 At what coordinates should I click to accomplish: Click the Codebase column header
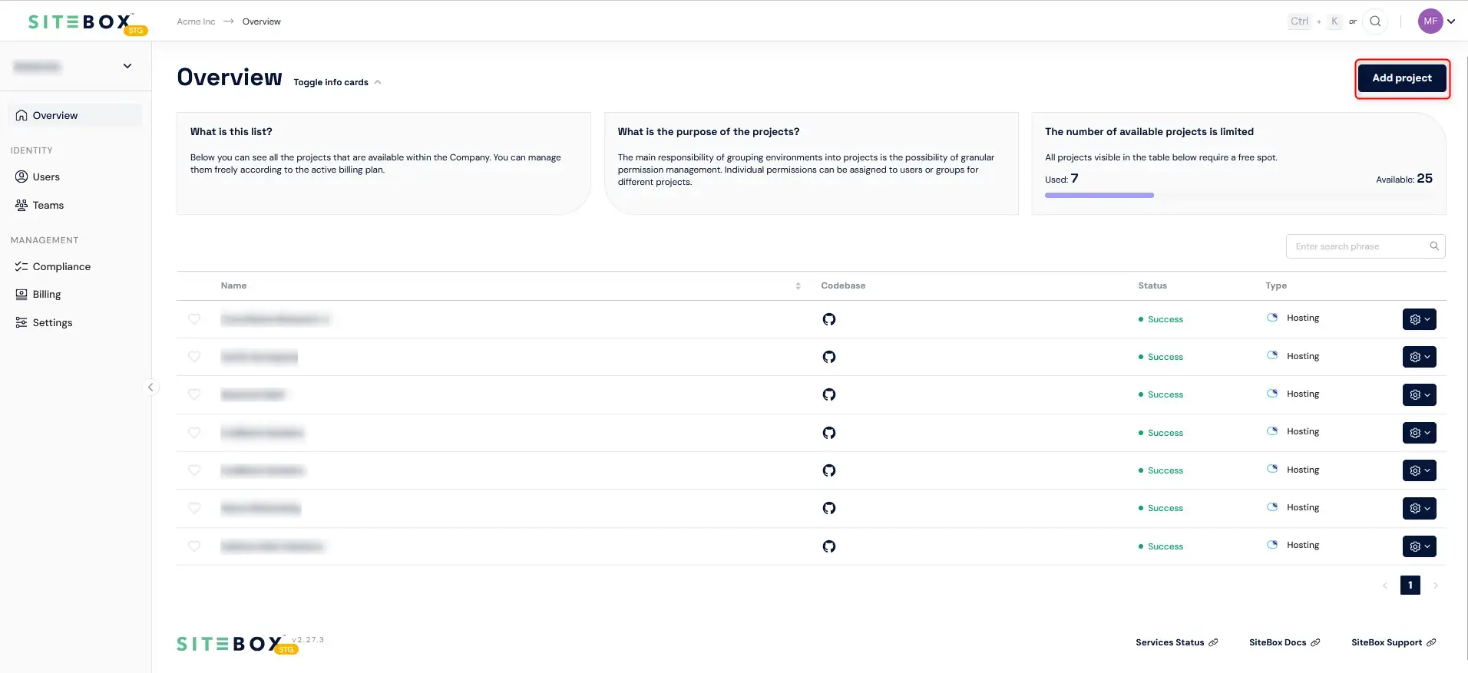coord(843,285)
